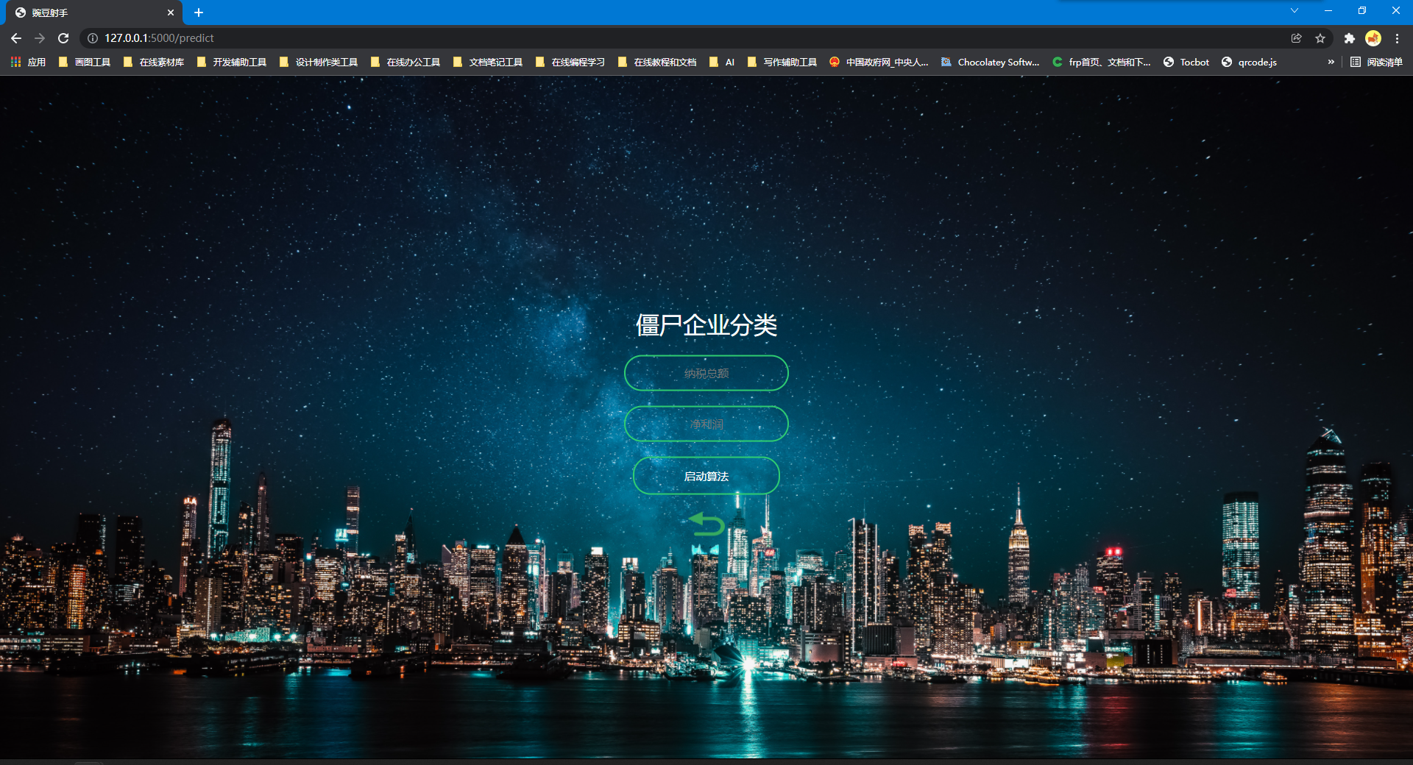The width and height of the screenshot is (1413, 765).
Task: Reload the current page
Action: tap(63, 38)
